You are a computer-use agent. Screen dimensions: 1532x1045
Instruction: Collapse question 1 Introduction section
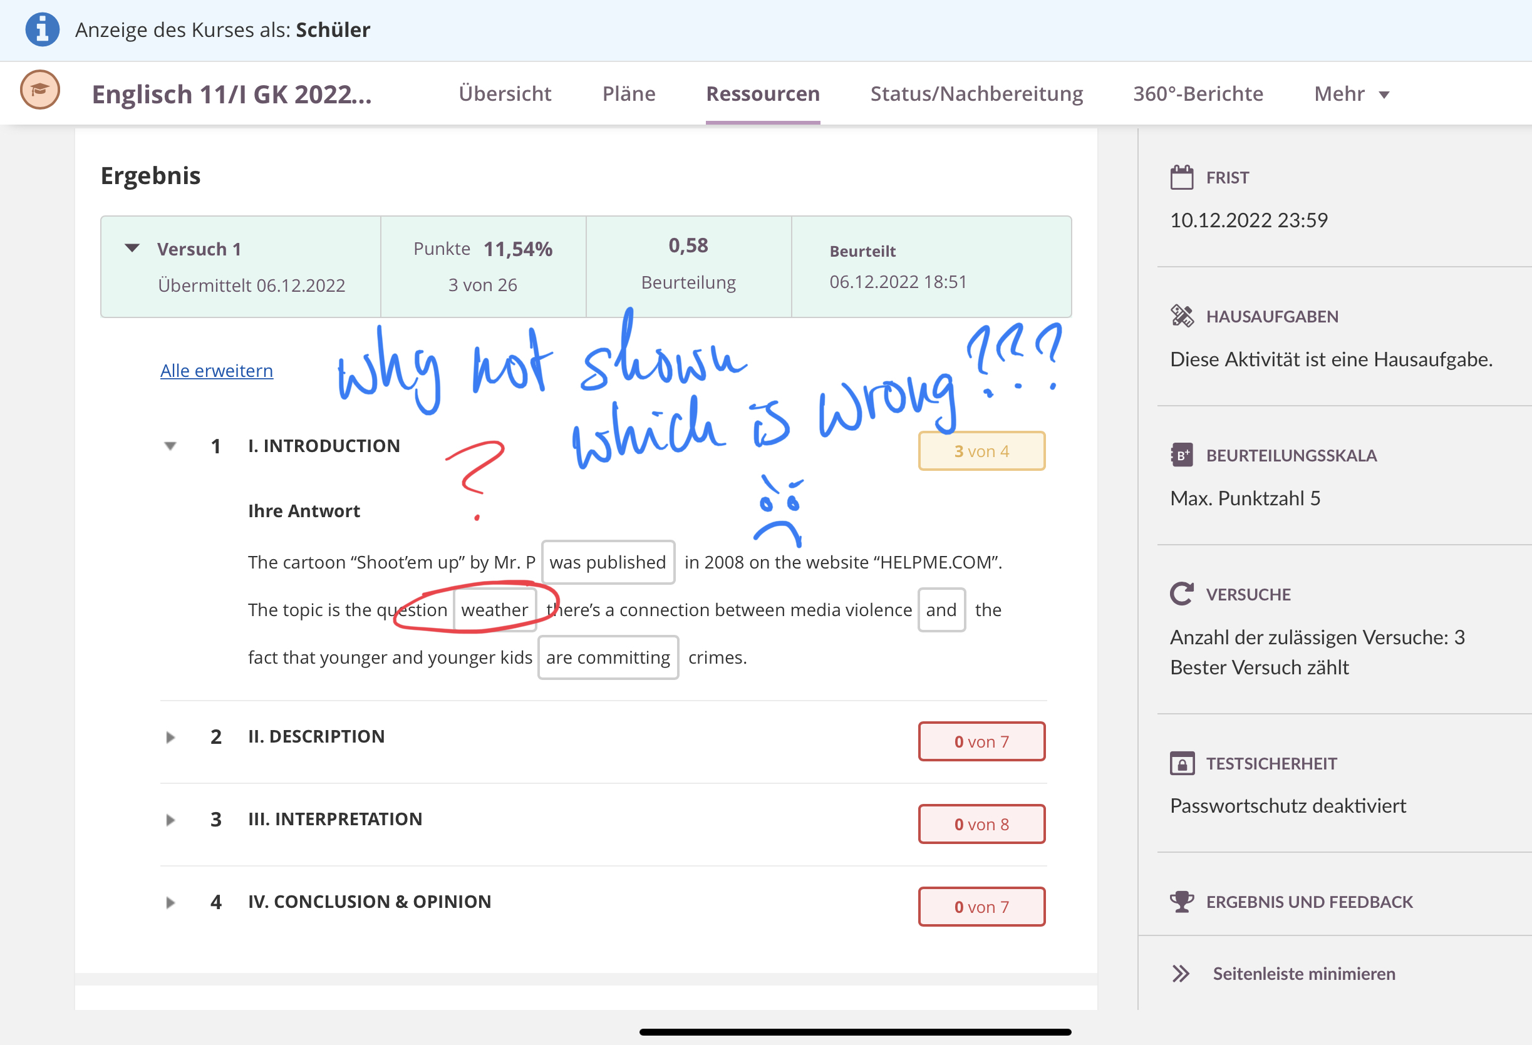tap(170, 446)
